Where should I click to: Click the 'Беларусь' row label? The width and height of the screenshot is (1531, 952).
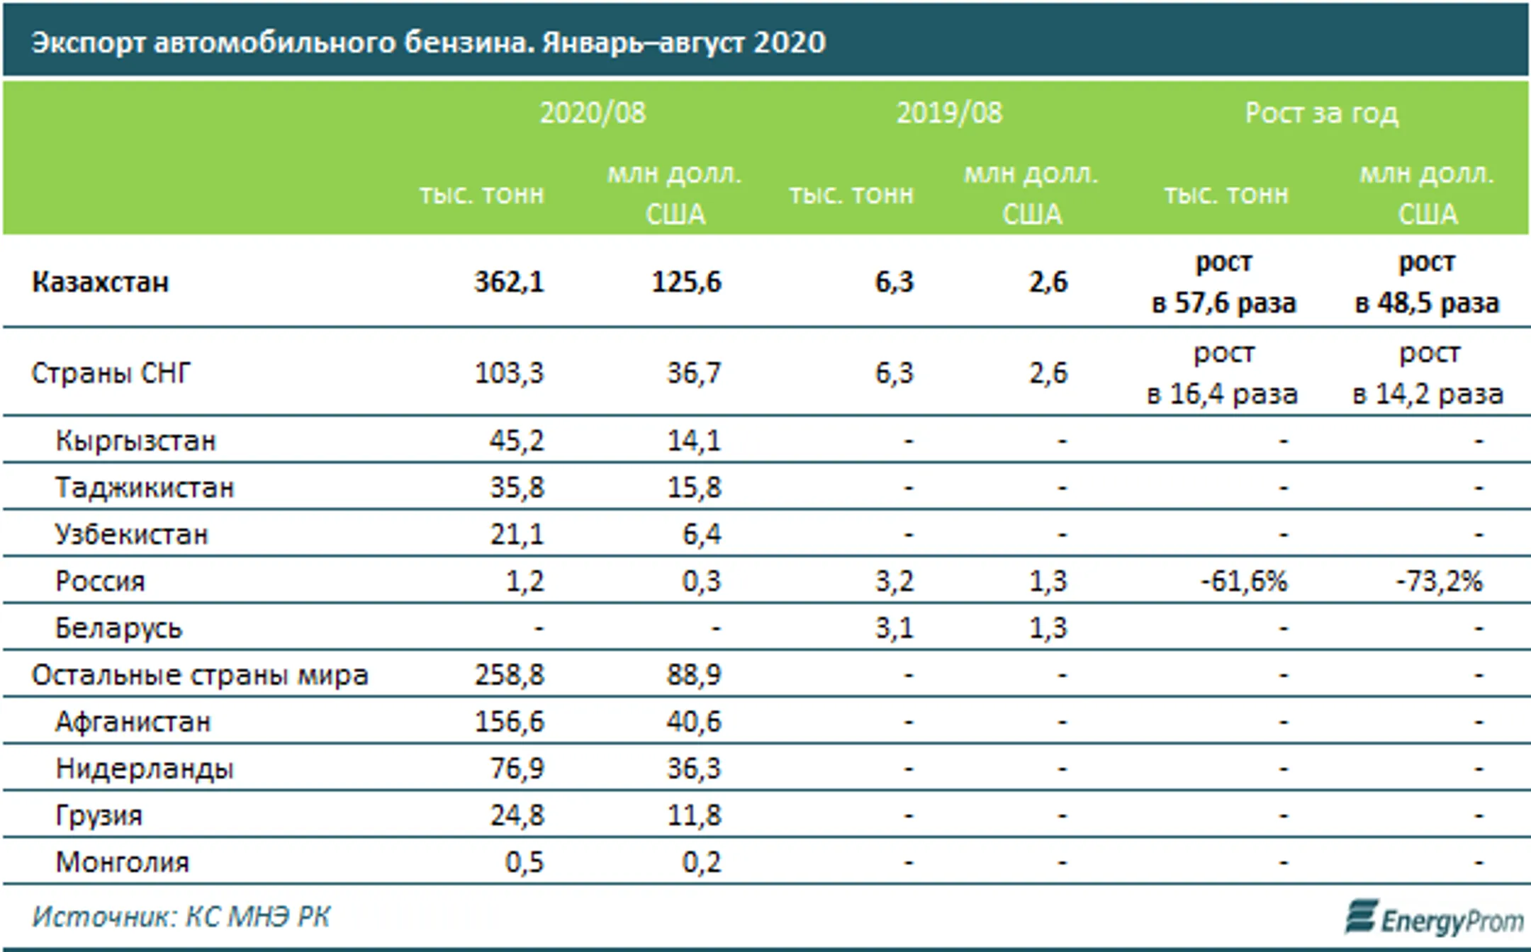coord(119,628)
